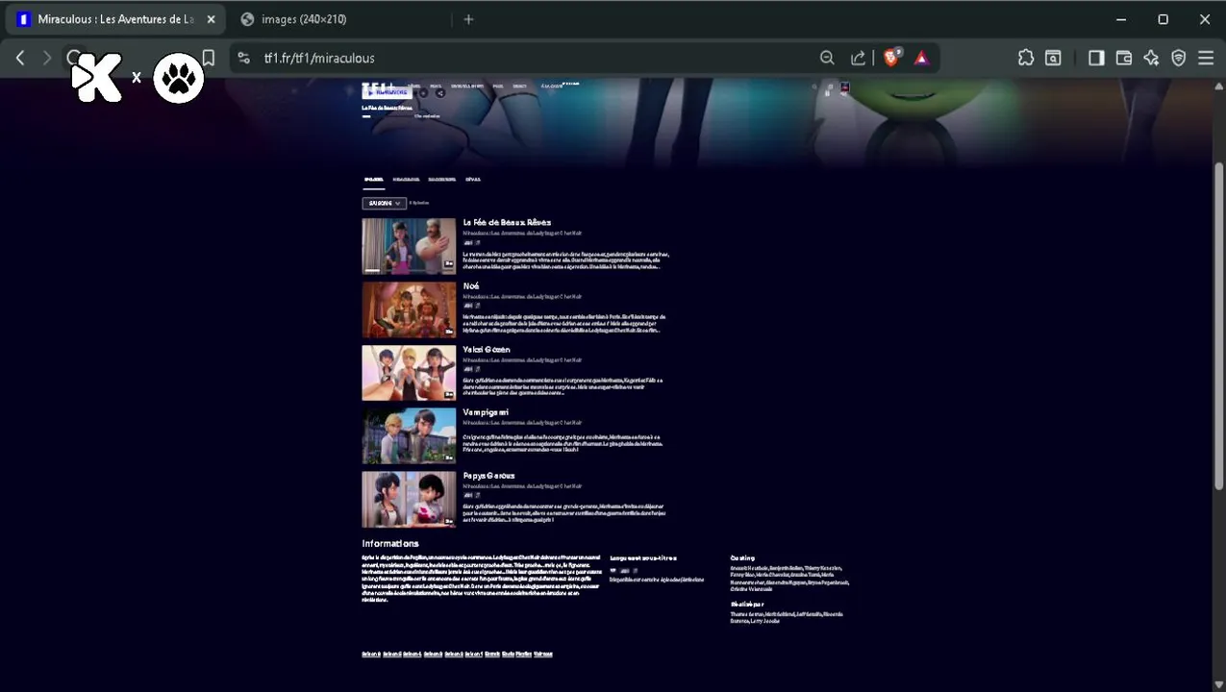Open the Noé episode thumbnail
Viewport: 1226px width, 692px height.
pos(409,309)
